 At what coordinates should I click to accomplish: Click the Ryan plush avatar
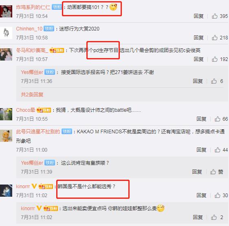6,136
